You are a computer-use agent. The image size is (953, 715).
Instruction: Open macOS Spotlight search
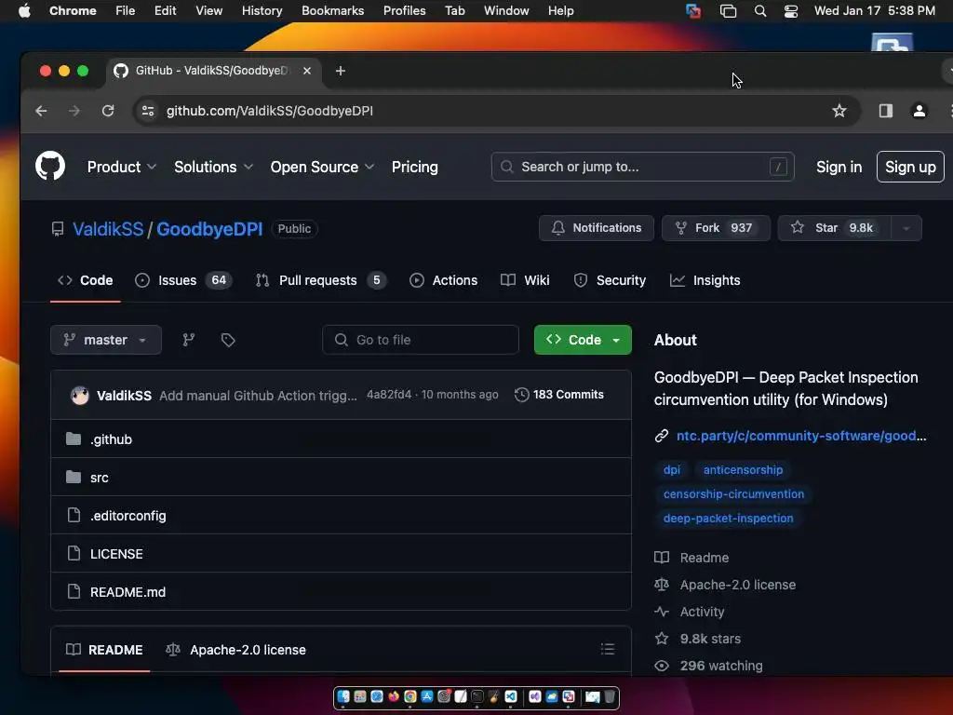pos(759,11)
